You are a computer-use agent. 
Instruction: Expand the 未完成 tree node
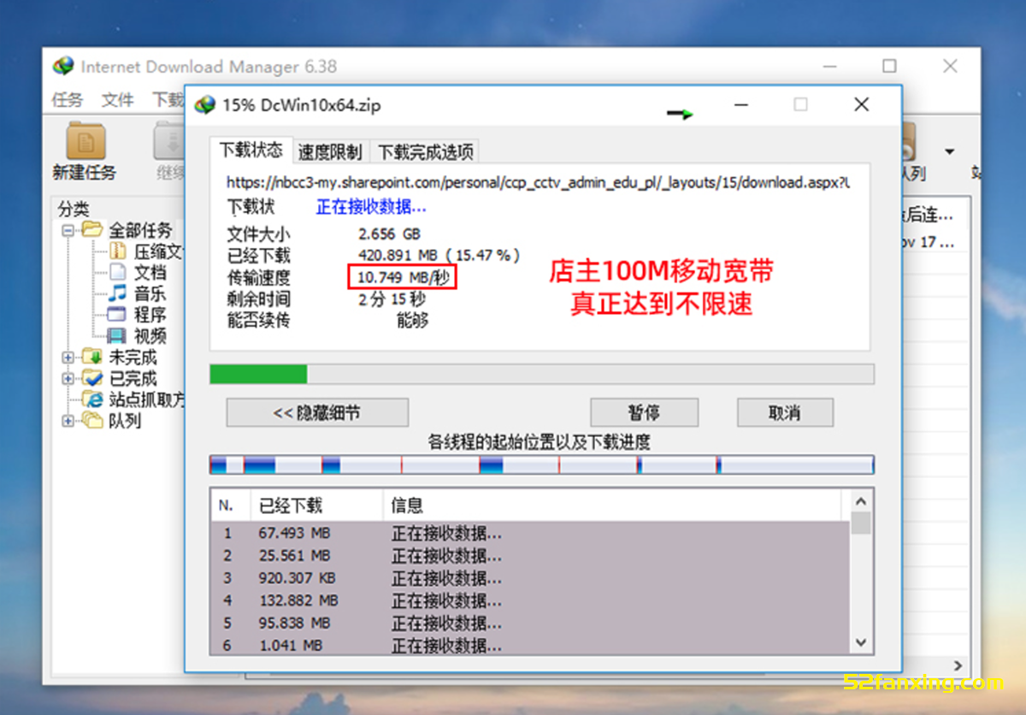point(68,357)
